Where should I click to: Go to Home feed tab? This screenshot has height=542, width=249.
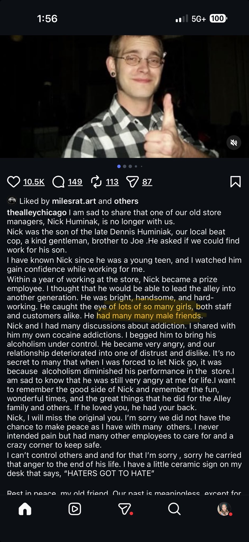[x=25, y=509]
